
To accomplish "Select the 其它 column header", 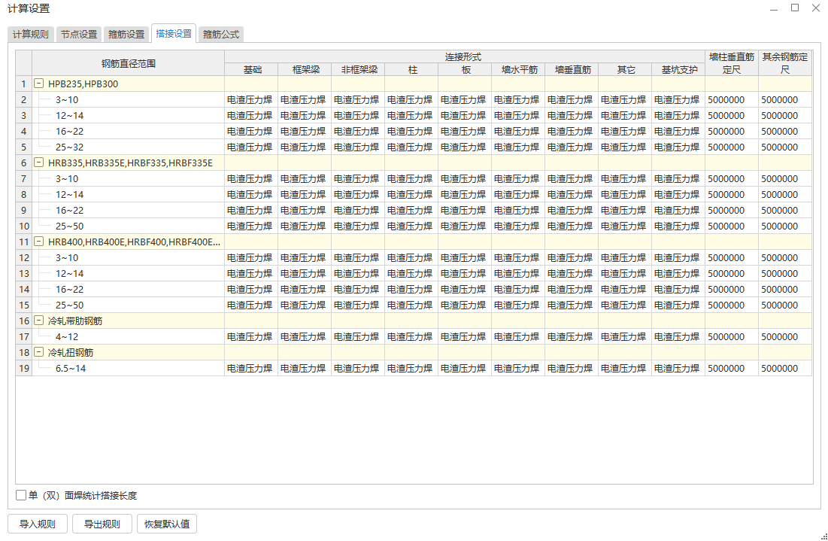I will click(x=625, y=70).
